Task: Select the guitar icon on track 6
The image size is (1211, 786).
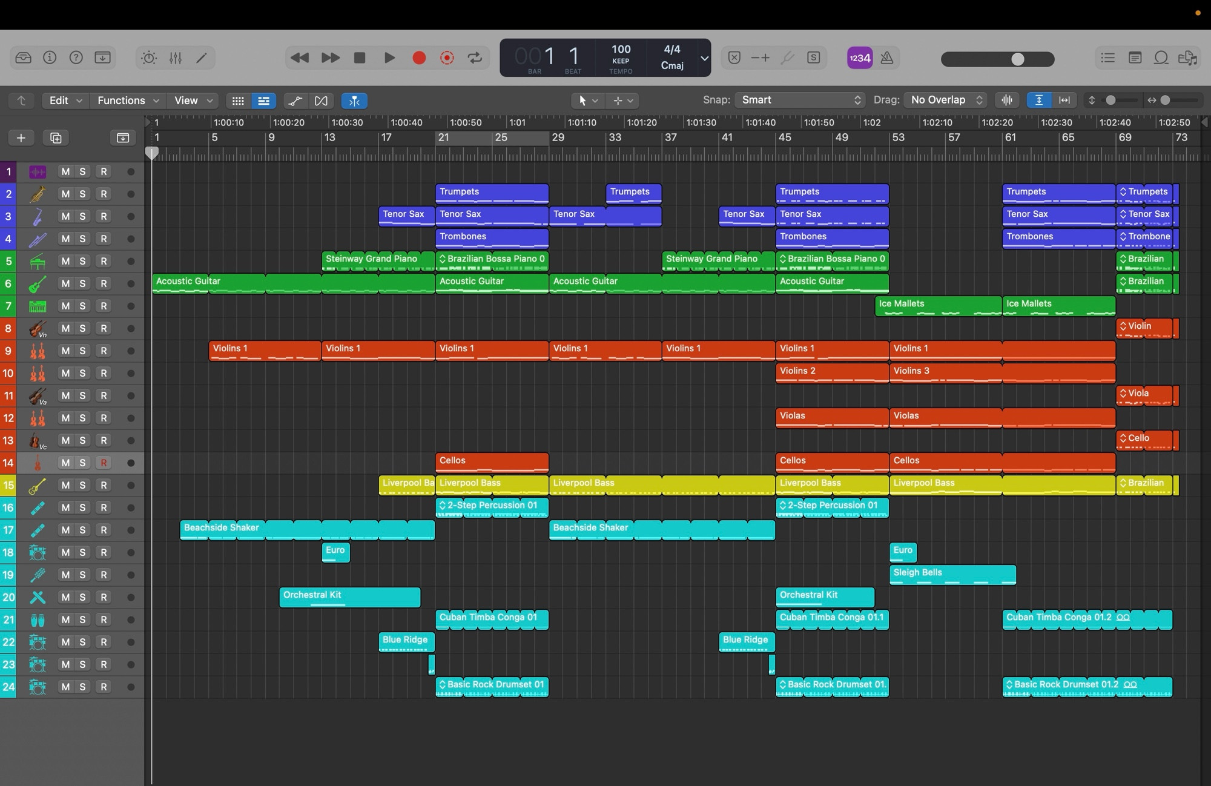Action: [38, 284]
